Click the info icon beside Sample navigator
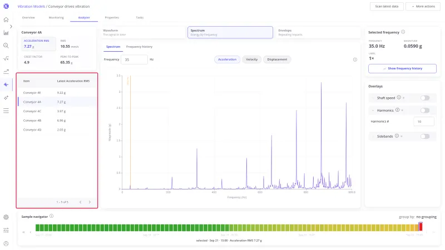This screenshot has width=445, height=250. tap(51, 216)
